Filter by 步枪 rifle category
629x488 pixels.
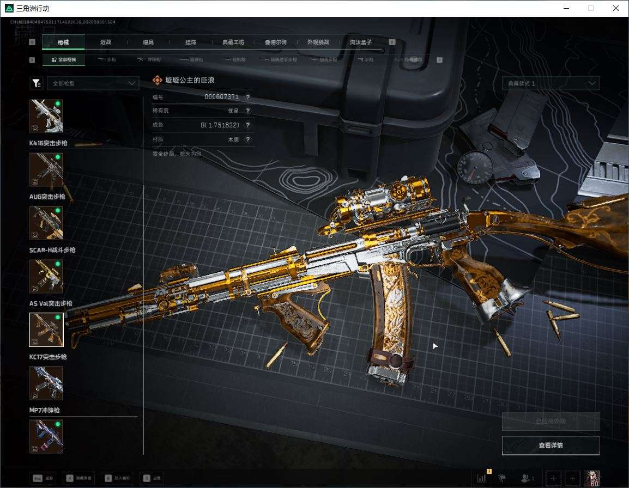coord(107,60)
